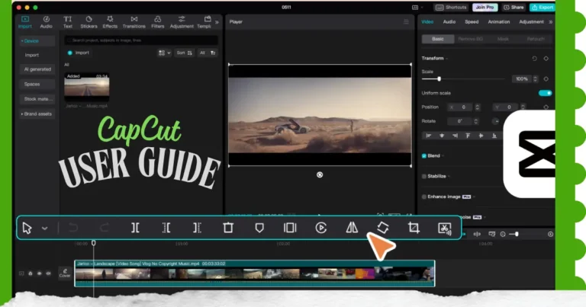The height and width of the screenshot is (307, 586).
Task: Click the Delete right split tool
Action: coord(197,228)
